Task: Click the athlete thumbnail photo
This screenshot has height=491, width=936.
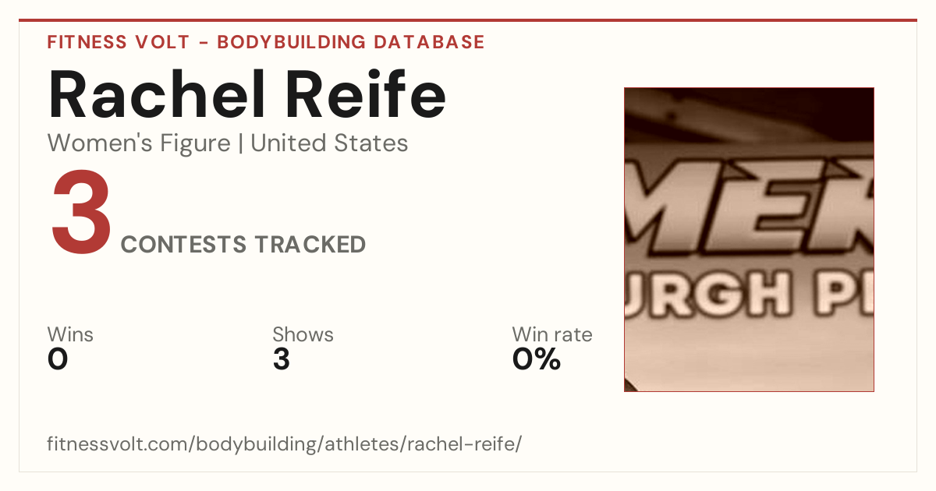Action: pos(749,239)
